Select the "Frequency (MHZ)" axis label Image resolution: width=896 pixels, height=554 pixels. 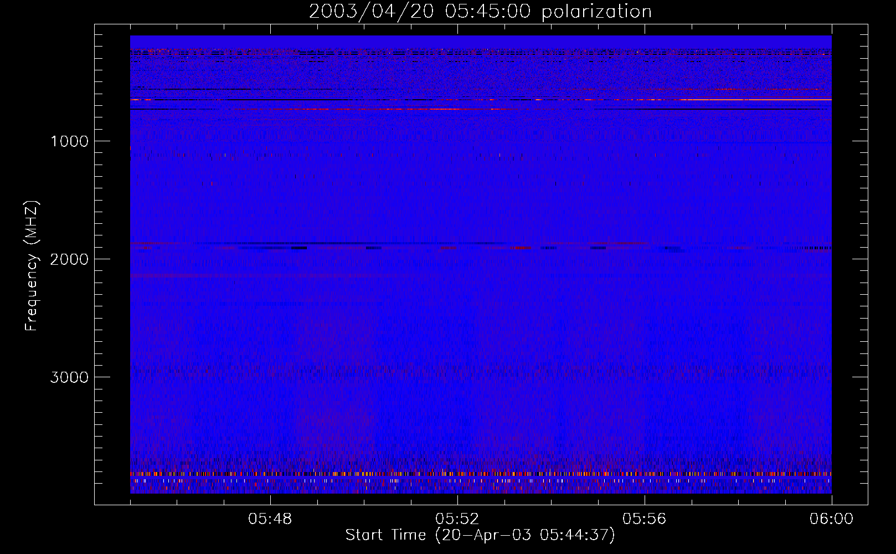(31, 266)
